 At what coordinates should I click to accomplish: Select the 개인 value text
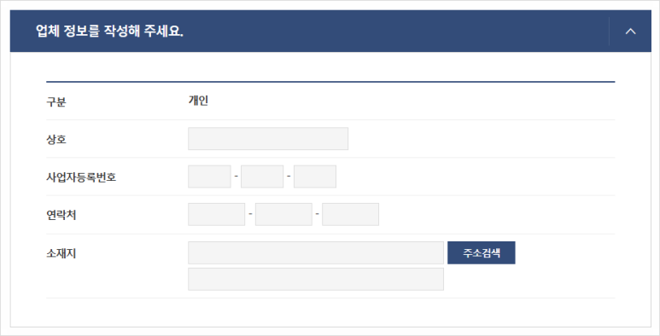198,101
